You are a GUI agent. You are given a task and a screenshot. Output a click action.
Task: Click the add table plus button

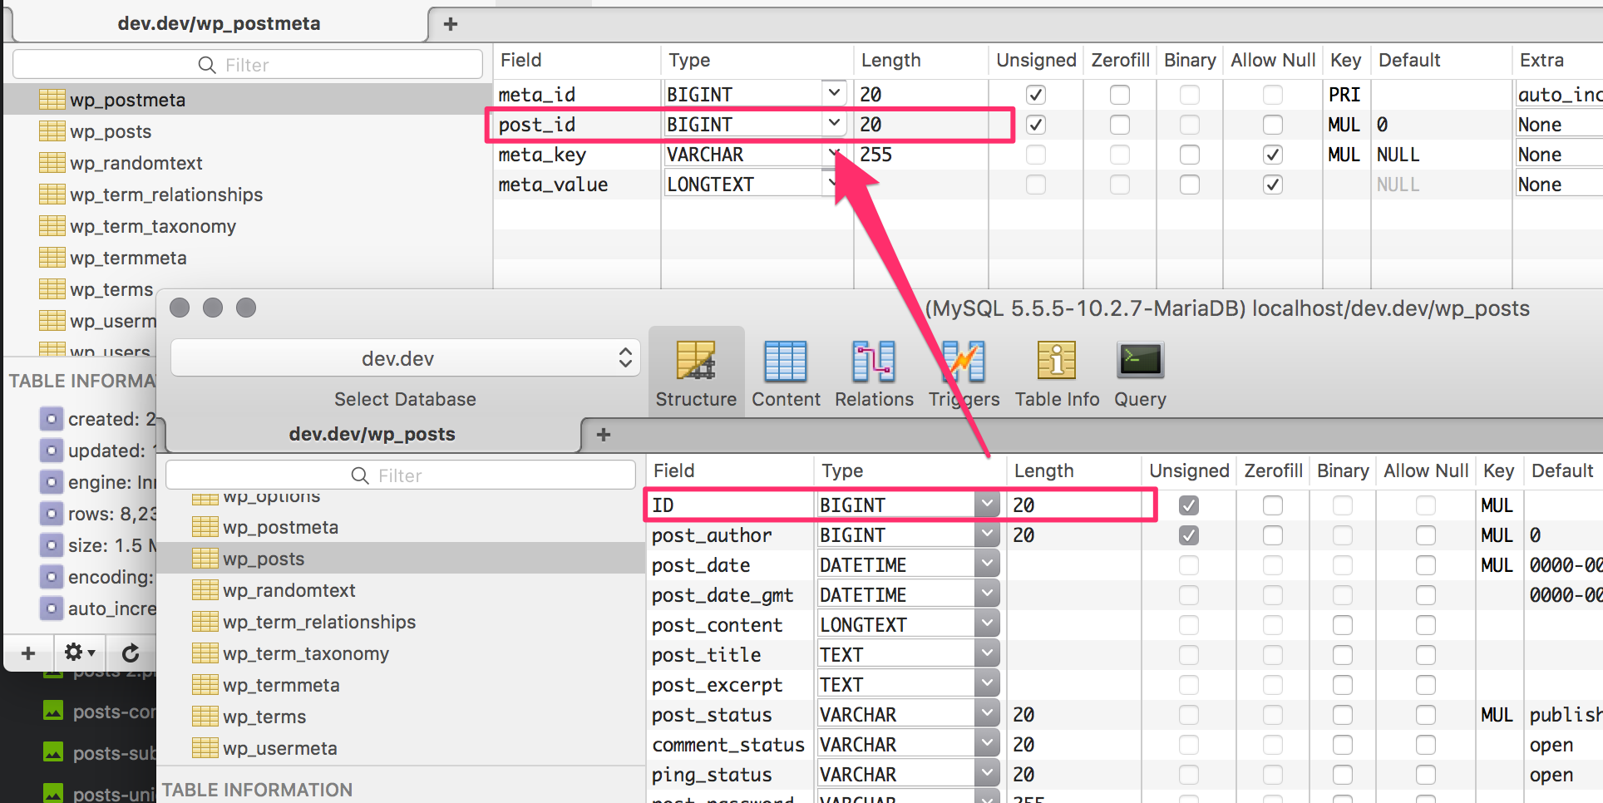pyautogui.click(x=28, y=653)
